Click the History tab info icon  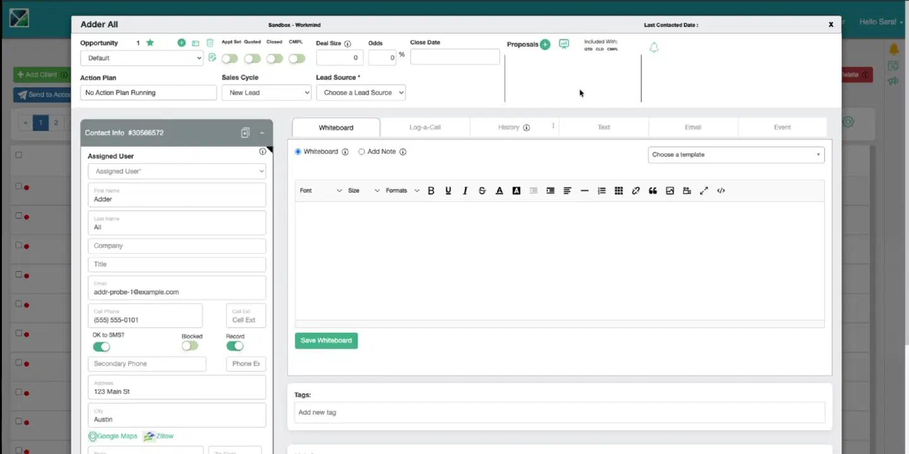(526, 128)
